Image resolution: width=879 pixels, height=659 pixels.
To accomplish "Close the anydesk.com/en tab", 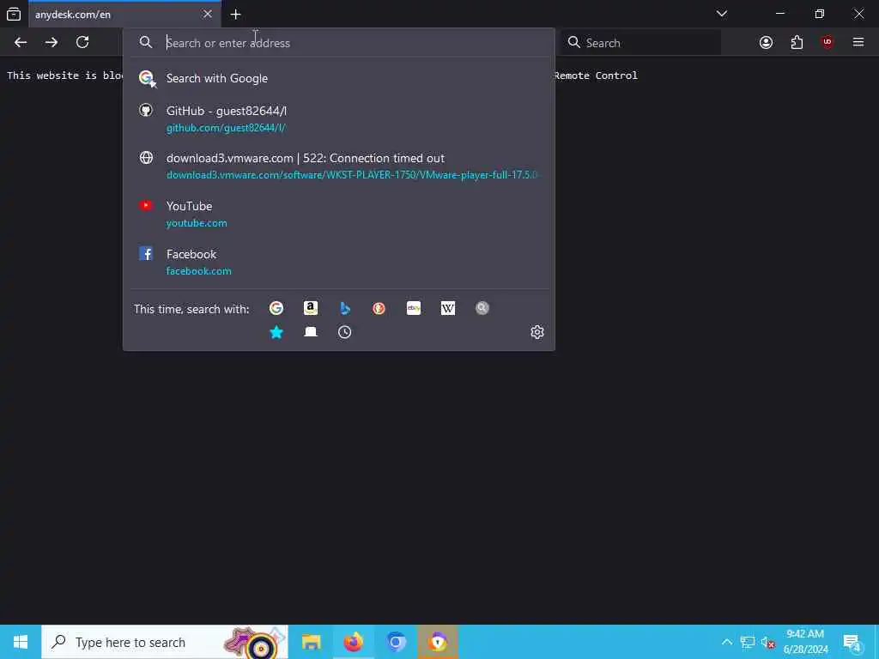I will [208, 14].
